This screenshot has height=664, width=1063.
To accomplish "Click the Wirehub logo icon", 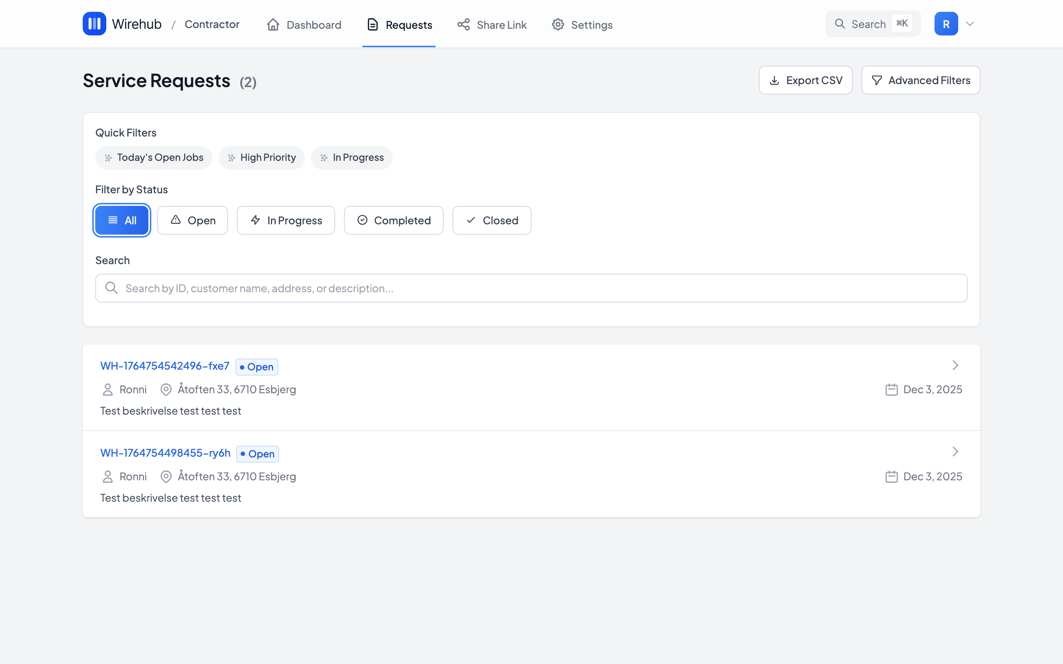I will [x=94, y=24].
